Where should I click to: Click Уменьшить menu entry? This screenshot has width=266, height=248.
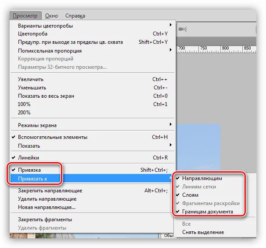[x=93, y=88]
